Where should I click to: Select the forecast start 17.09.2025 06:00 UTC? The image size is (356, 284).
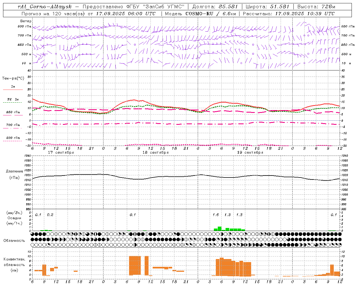126,14
